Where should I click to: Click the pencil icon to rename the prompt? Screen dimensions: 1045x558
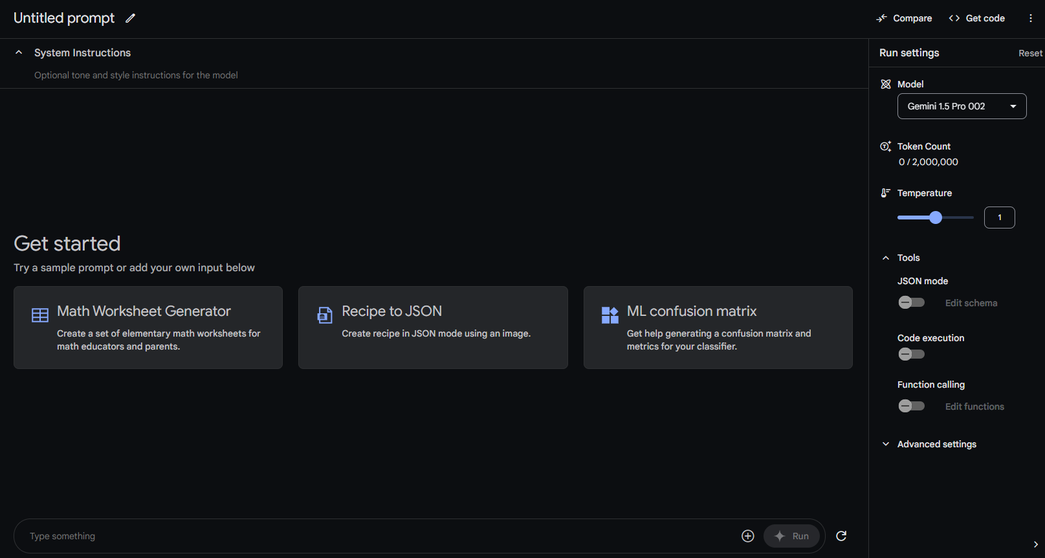pyautogui.click(x=130, y=18)
